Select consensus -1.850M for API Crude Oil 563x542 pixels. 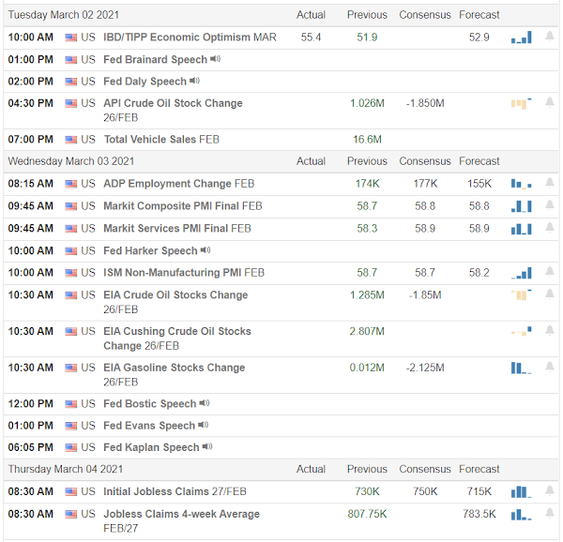[x=425, y=104]
